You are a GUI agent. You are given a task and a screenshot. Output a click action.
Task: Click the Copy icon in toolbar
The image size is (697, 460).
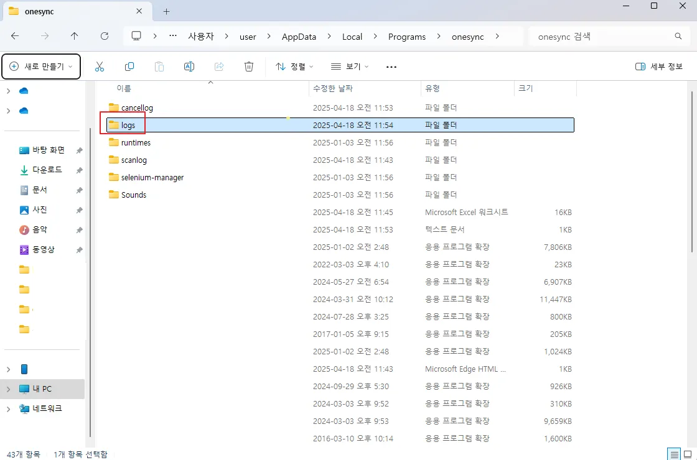coord(129,67)
